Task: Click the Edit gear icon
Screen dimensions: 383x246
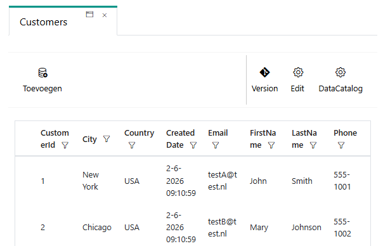Action: point(298,72)
